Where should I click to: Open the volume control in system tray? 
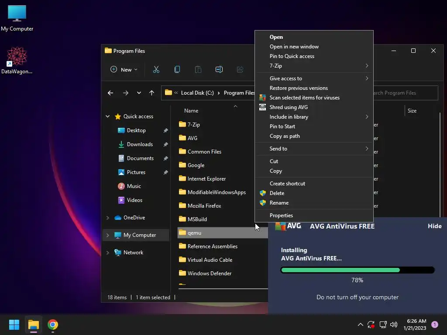click(394, 325)
